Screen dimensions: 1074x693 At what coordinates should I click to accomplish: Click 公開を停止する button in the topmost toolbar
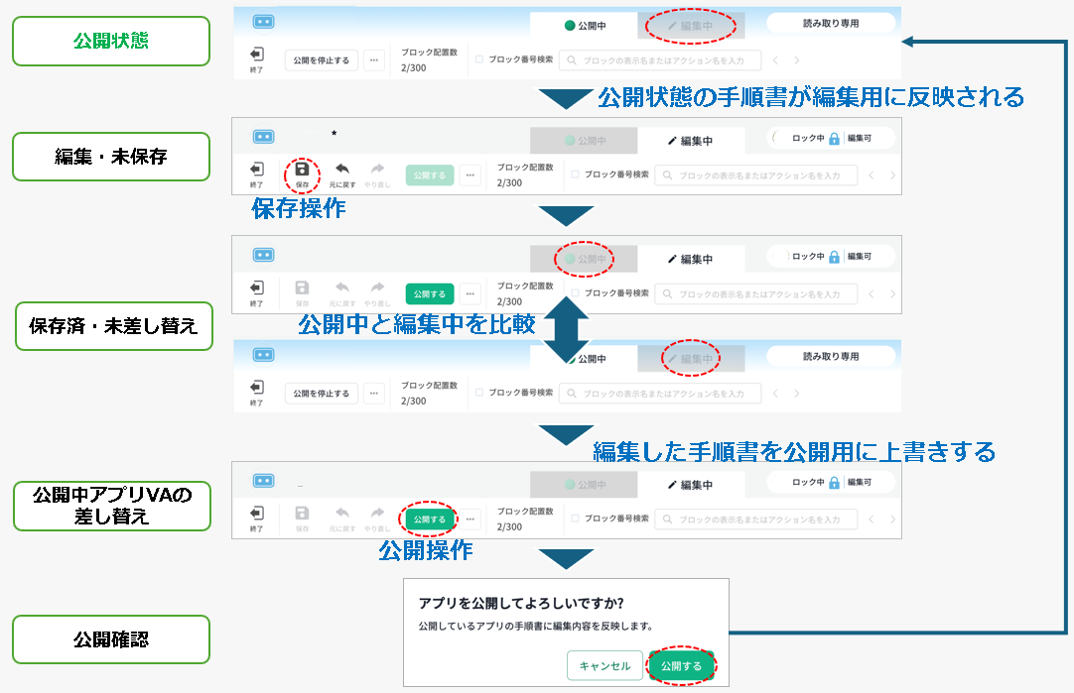(x=321, y=60)
